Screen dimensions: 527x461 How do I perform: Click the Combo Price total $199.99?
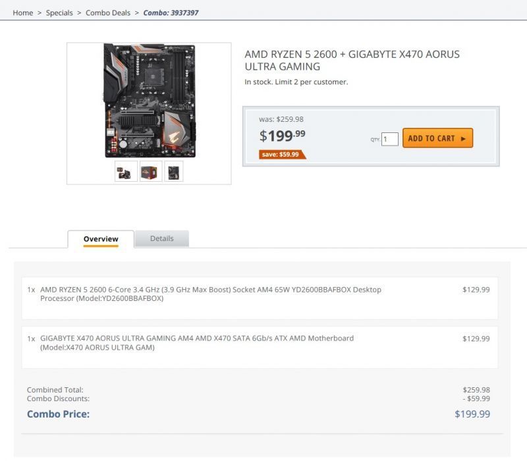(x=472, y=414)
